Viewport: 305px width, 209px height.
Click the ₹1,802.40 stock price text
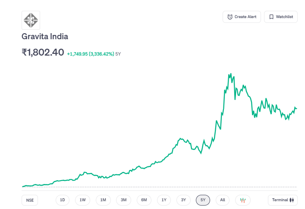(43, 53)
